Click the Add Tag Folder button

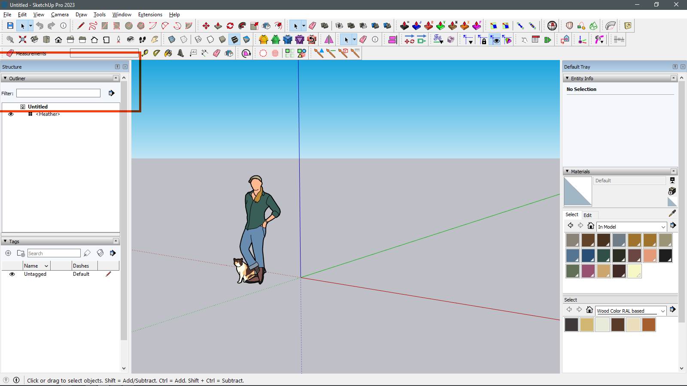click(x=21, y=253)
